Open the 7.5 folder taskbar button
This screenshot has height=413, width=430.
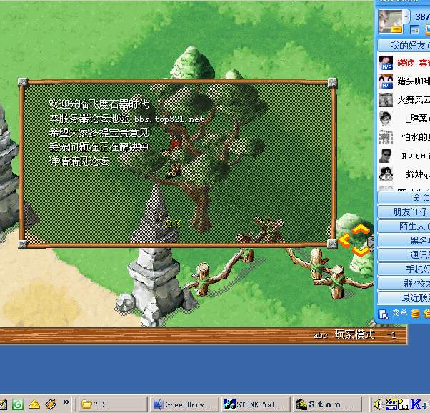coord(112,404)
